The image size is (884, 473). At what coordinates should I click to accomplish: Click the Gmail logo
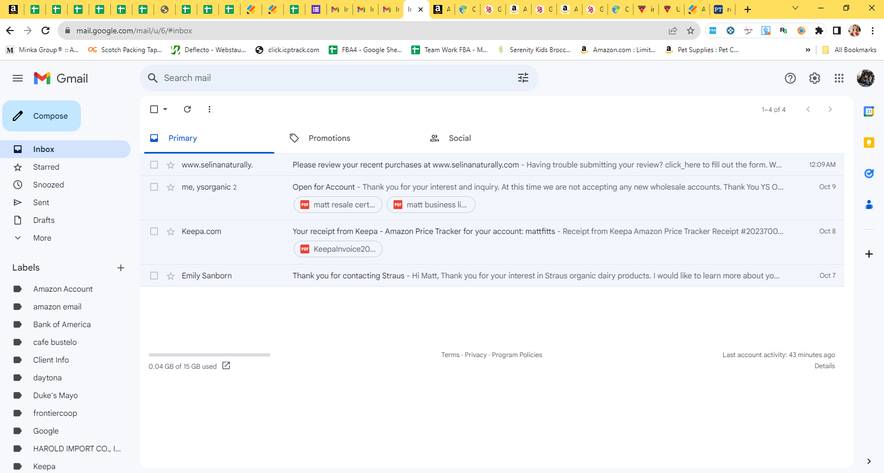pos(61,78)
